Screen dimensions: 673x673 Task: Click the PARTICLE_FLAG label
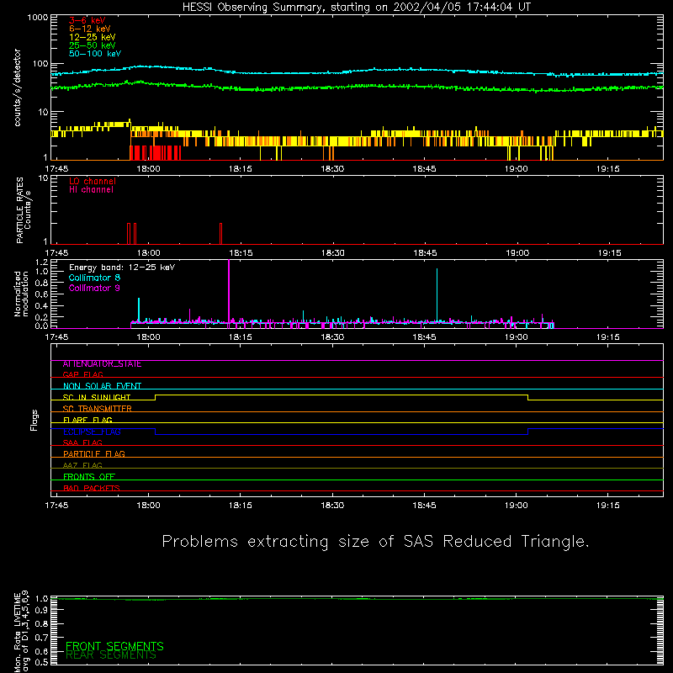[x=94, y=454]
